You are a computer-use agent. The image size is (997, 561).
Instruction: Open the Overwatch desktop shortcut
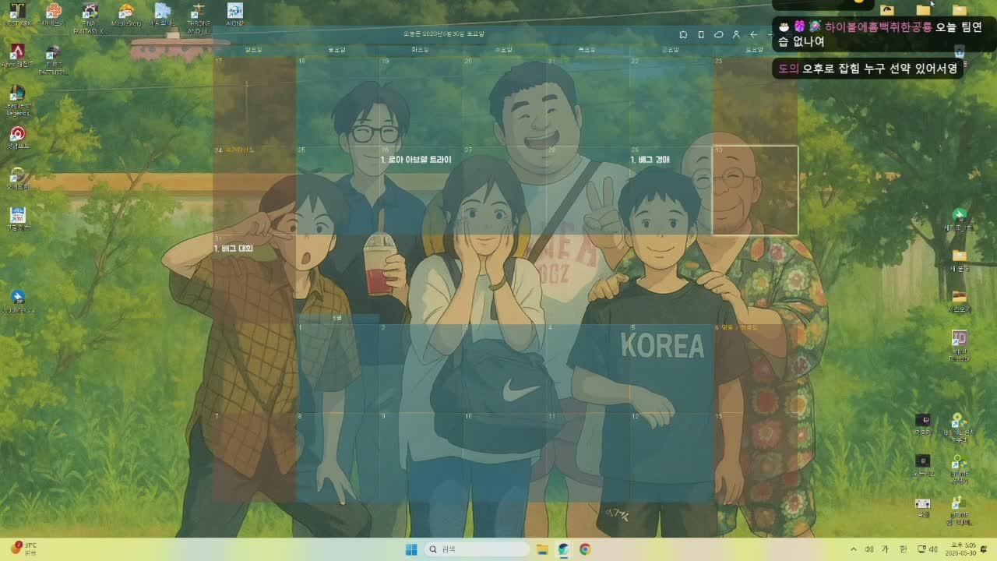(x=17, y=178)
